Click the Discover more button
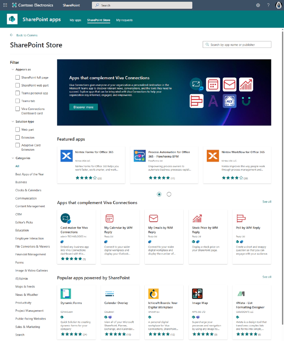The image size is (284, 341). click(84, 107)
